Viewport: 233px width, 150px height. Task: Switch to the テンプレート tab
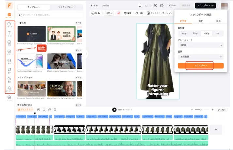[34, 7]
